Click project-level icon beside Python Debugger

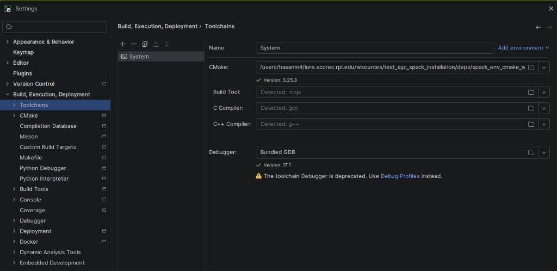[104, 168]
